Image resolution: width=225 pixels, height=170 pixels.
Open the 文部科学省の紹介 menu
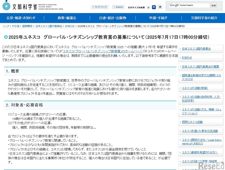coord(204,18)
